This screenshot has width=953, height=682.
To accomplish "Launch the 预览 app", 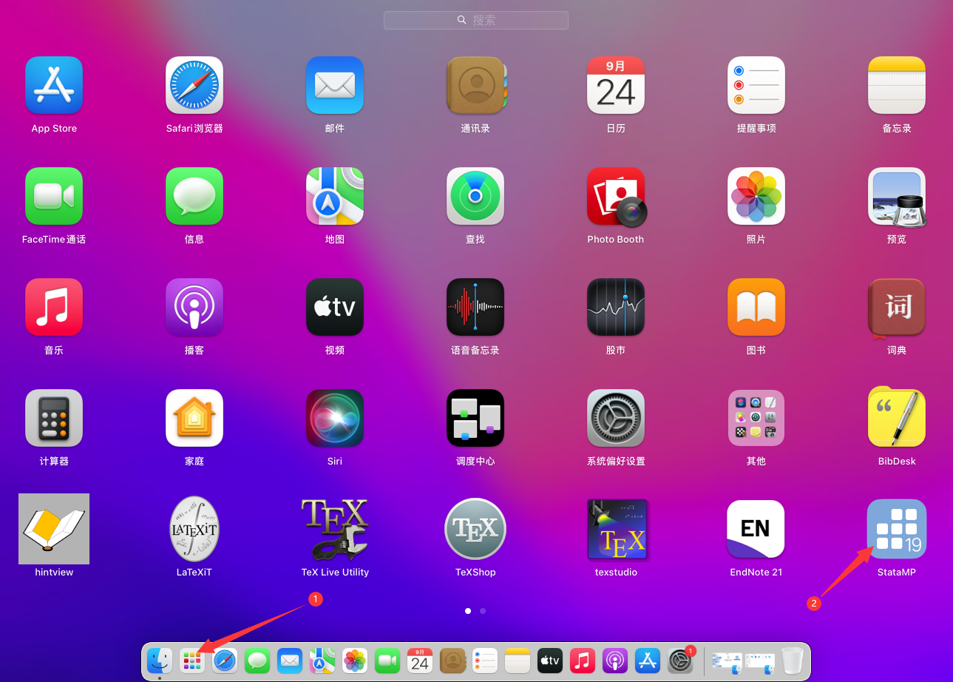I will (x=897, y=196).
